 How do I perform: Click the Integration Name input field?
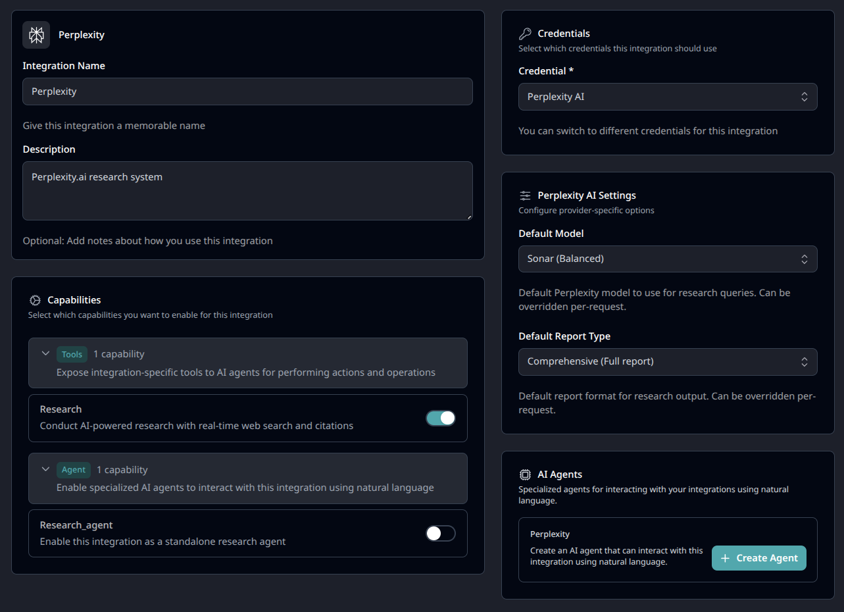tap(247, 91)
